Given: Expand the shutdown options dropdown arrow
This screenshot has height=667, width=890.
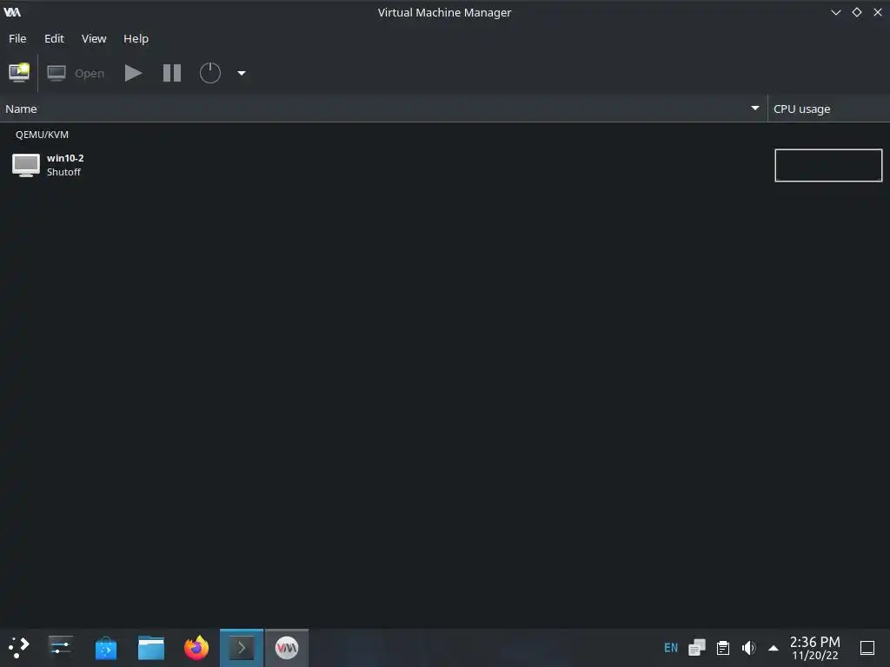Looking at the screenshot, I should click(242, 73).
